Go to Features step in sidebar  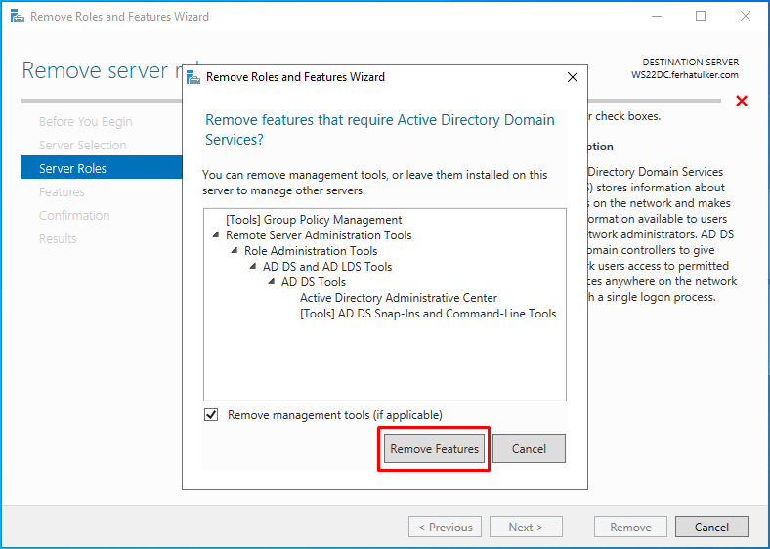pos(62,191)
